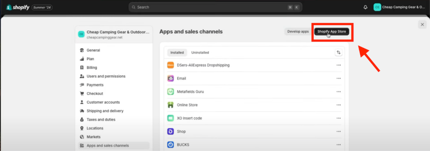This screenshot has width=430, height=151.
Task: Click the Billing icon in sidebar
Action: [81, 68]
